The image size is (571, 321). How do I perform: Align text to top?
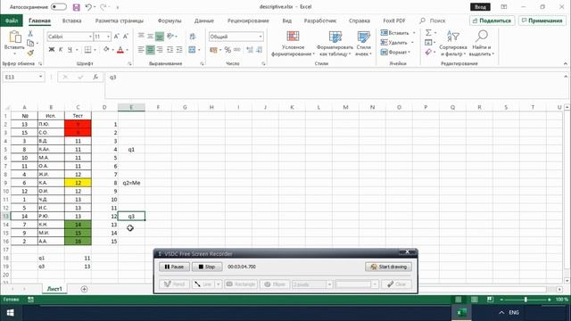click(141, 36)
